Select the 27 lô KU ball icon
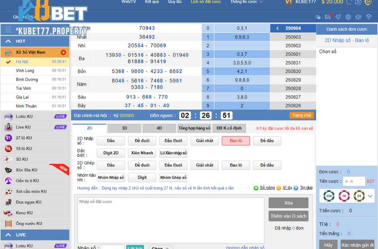This screenshot has width=378, height=249. pos(8,138)
